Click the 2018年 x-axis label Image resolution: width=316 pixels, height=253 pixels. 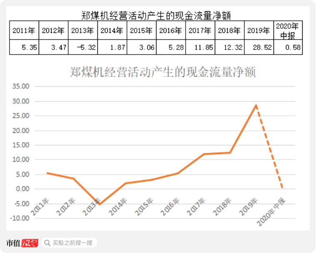pos(222,207)
